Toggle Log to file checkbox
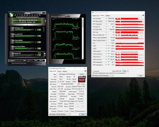 (93, 71)
